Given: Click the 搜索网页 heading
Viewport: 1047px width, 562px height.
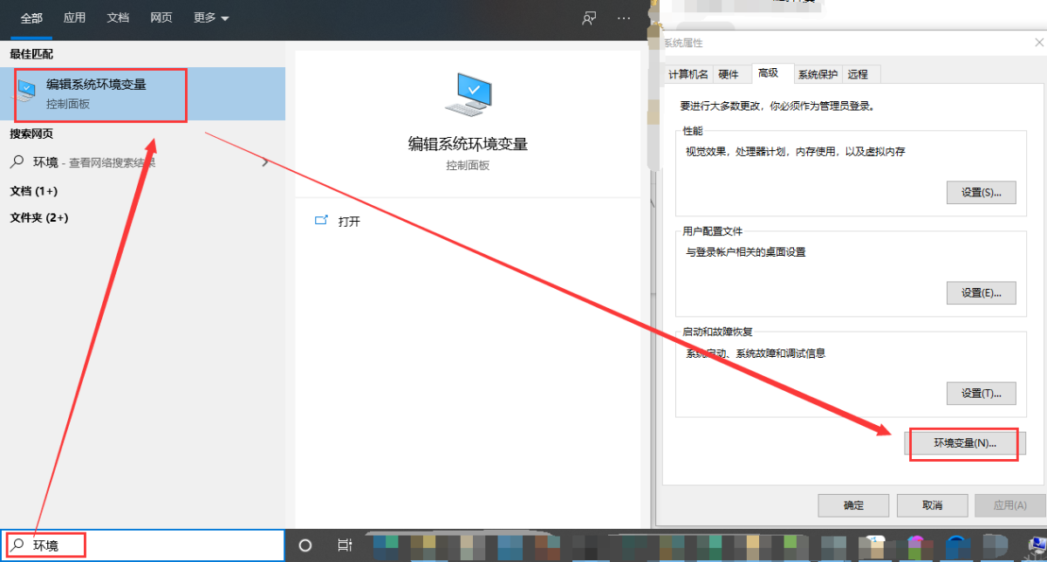Looking at the screenshot, I should pos(31,134).
